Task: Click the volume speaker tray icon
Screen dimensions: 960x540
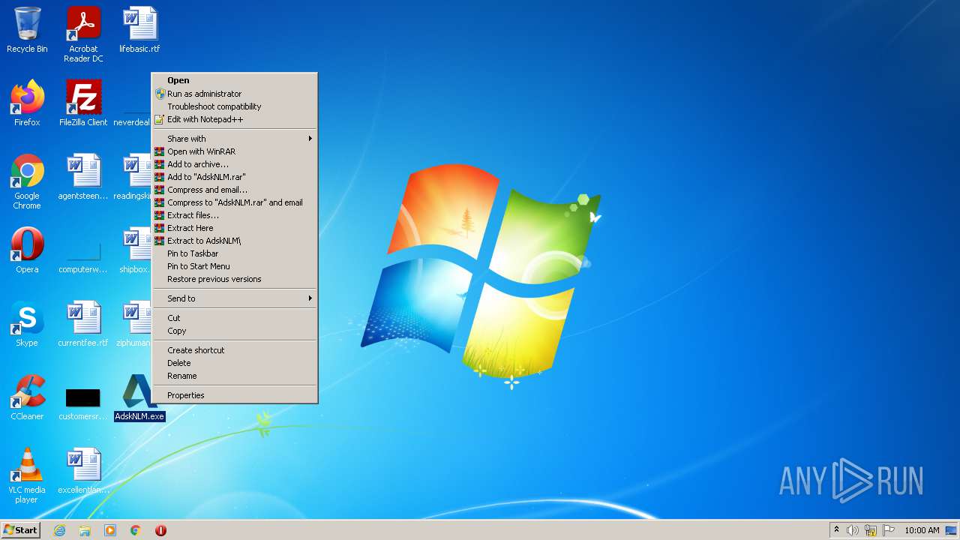Action: click(x=853, y=530)
